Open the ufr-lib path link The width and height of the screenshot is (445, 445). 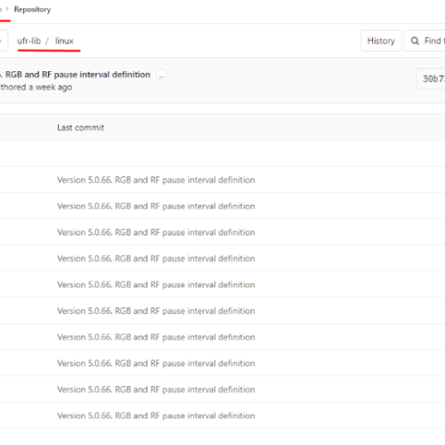click(x=28, y=41)
